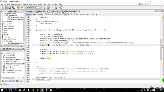
Task: Switch to the Resize.java tab
Action: tap(42, 11)
